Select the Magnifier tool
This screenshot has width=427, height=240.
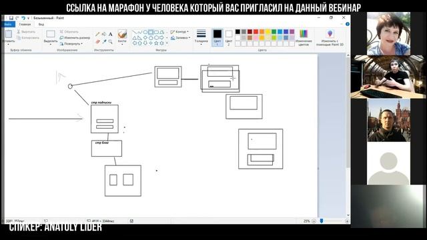[x=110, y=41]
